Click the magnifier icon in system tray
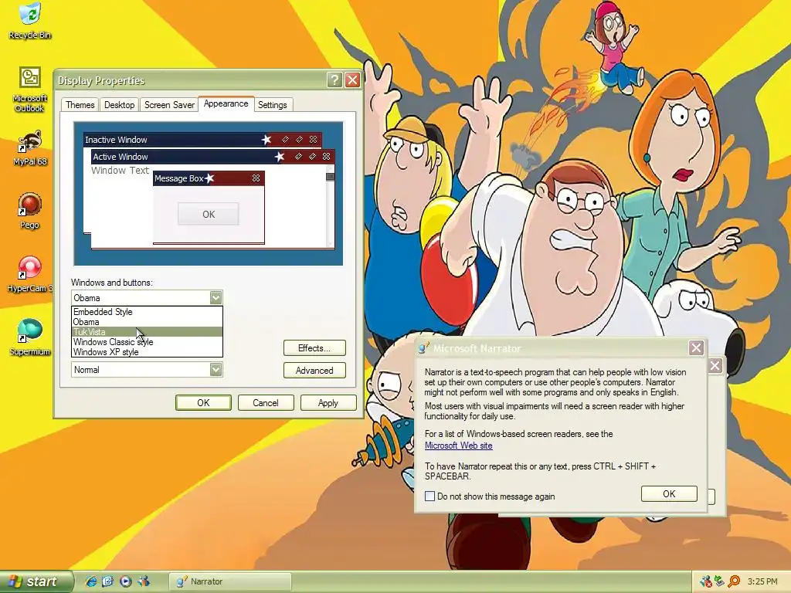The height and width of the screenshot is (593, 791). point(734,581)
